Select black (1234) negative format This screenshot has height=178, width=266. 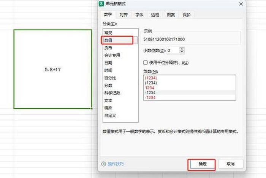190,83
